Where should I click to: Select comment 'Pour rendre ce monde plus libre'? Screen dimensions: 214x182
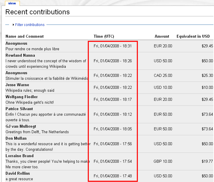[x=32, y=49]
